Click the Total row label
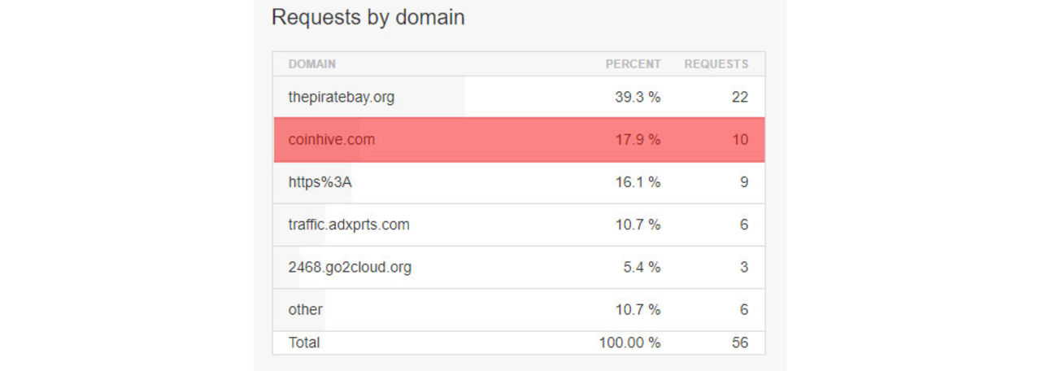The height and width of the screenshot is (371, 1041). [x=304, y=343]
